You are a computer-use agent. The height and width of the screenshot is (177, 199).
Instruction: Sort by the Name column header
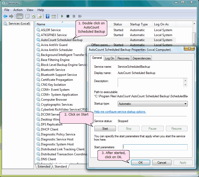[x=56, y=24]
